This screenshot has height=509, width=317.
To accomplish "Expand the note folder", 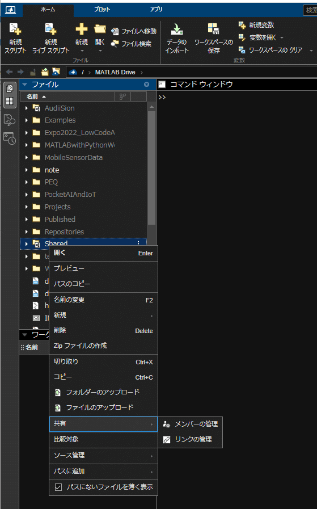I will 27,170.
